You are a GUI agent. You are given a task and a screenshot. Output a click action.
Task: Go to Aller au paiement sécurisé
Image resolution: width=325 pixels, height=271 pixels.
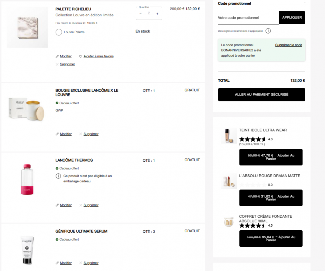pos(262,94)
